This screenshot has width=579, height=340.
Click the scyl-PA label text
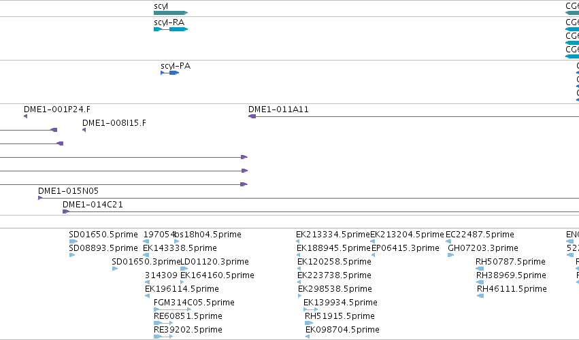(x=176, y=66)
